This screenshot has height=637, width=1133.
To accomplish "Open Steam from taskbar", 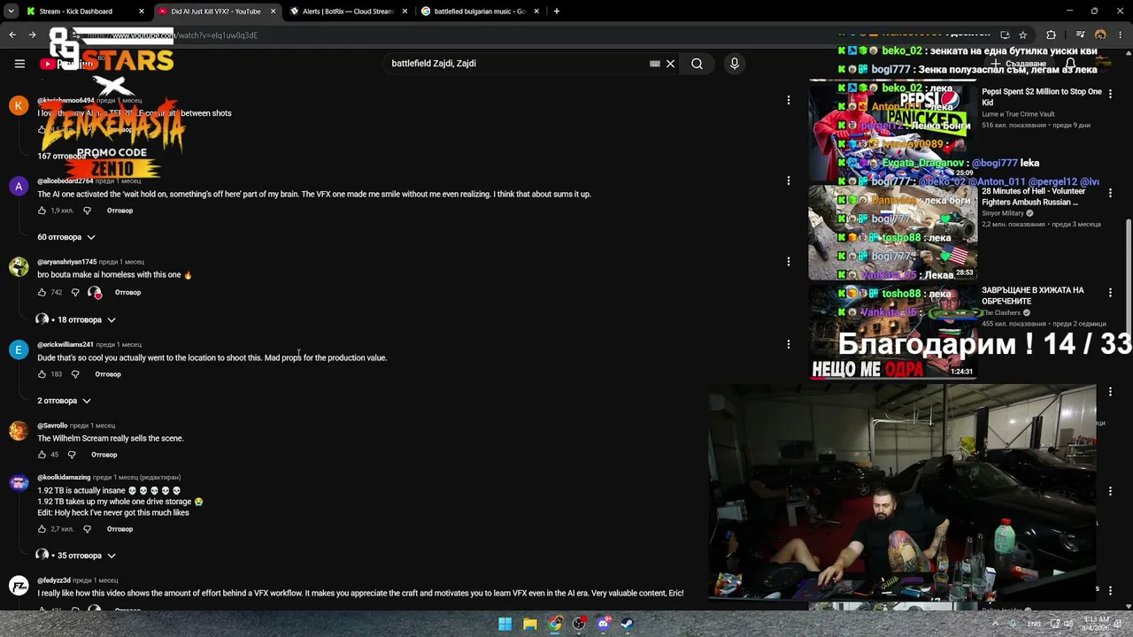I will click(628, 624).
